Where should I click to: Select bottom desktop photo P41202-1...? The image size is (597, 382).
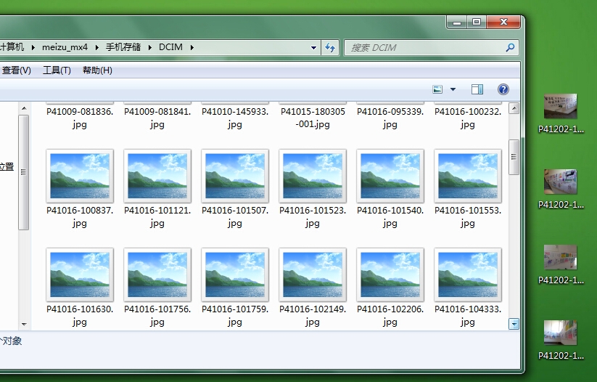click(560, 340)
